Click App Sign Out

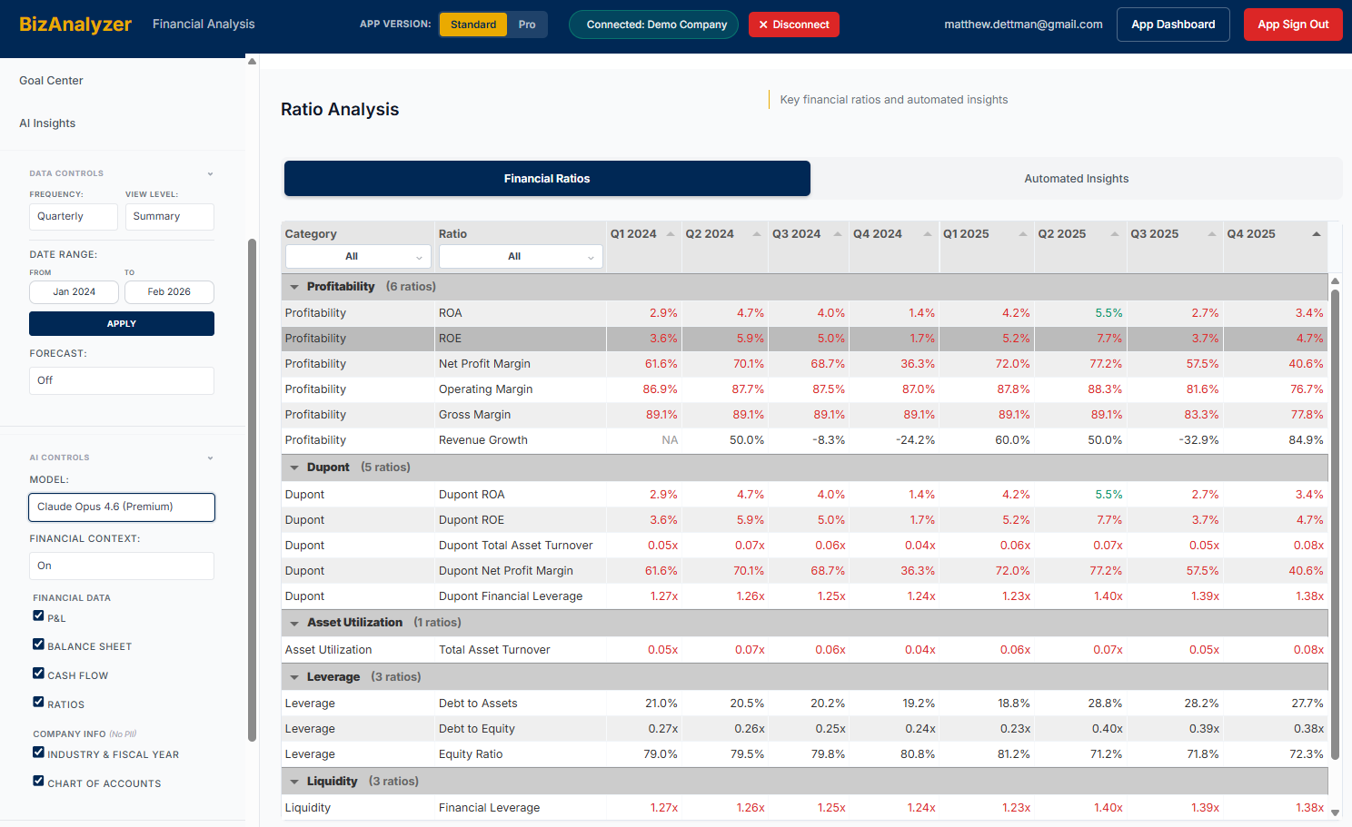[x=1292, y=25]
